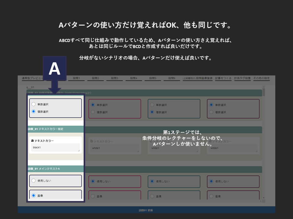Go to 記事をつくる tab

pyautogui.click(x=223, y=78)
